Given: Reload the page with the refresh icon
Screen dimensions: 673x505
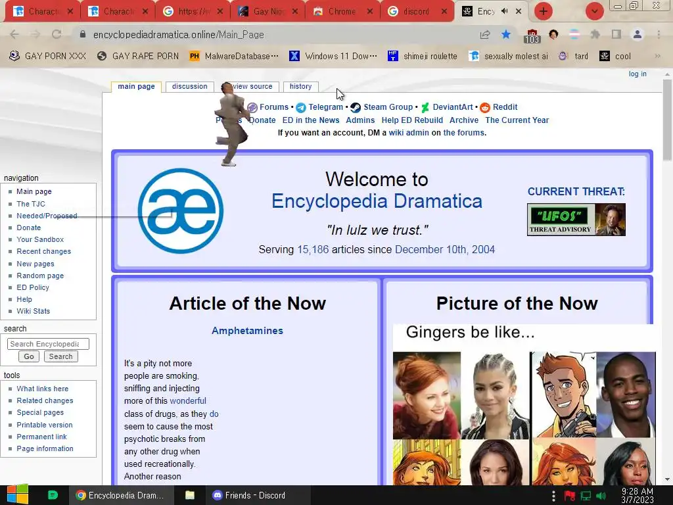Looking at the screenshot, I should [x=57, y=34].
